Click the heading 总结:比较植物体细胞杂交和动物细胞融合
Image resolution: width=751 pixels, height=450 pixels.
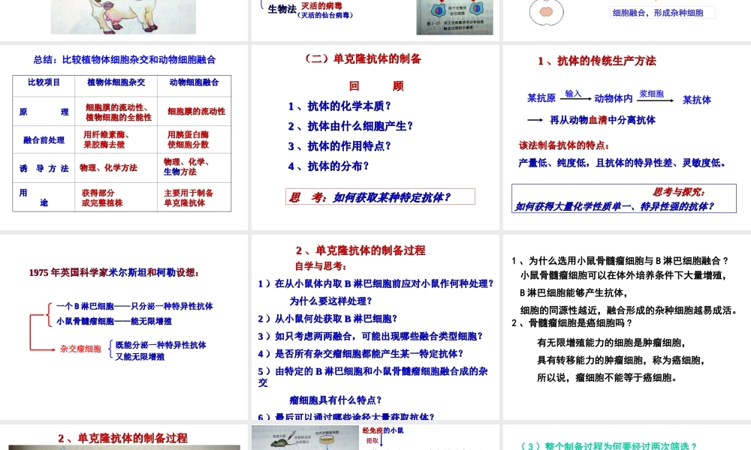(x=125, y=60)
